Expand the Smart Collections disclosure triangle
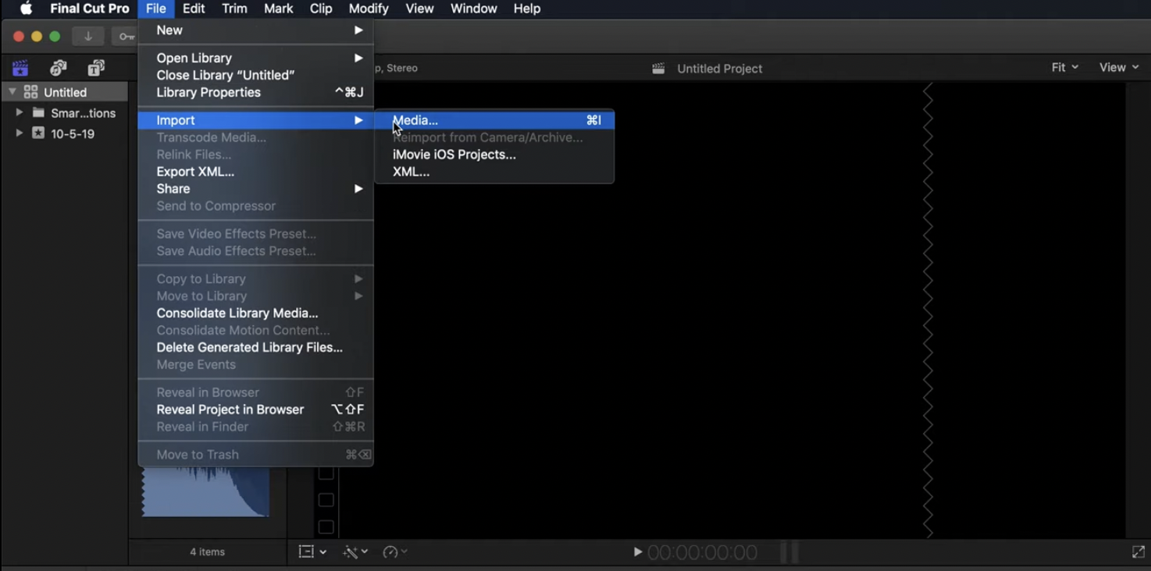 [20, 113]
